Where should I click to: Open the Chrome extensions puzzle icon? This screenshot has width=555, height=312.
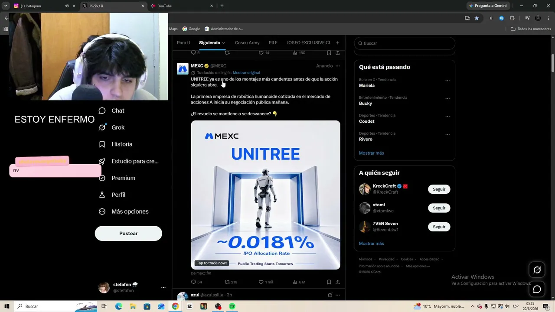(512, 18)
